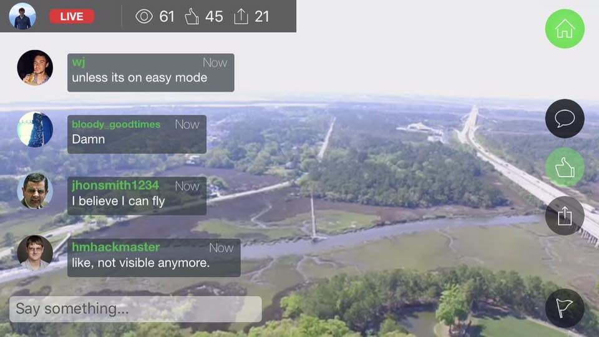The image size is (599, 337).
Task: Report stream with the flag icon
Action: (565, 308)
